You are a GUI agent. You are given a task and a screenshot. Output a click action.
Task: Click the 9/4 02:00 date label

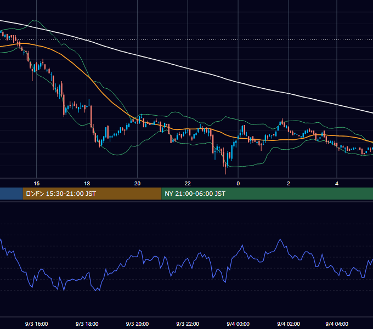point(289,324)
